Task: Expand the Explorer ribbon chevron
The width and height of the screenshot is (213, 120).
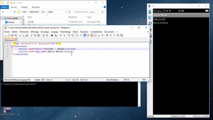Action: (x=101, y=7)
